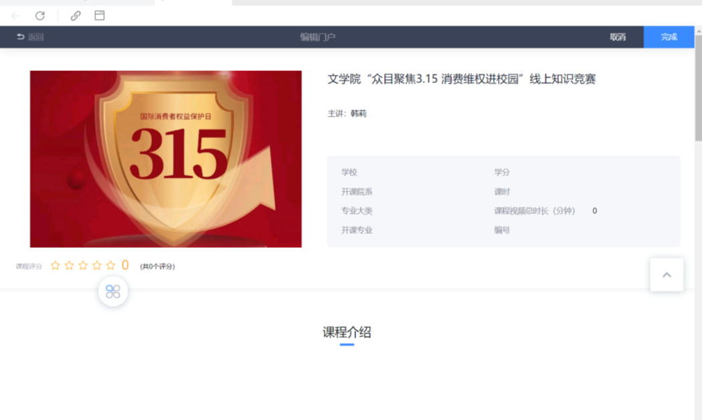Click the window layout icon in toolbar
The height and width of the screenshot is (420, 702).
(x=100, y=15)
